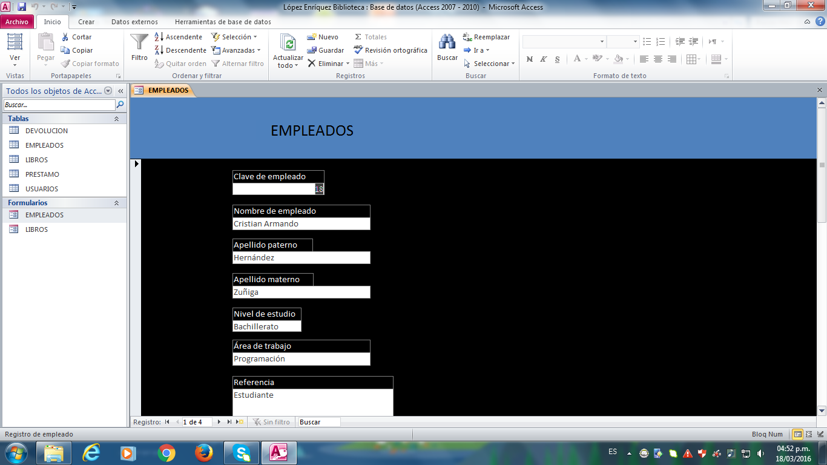
Task: Select Inicio ribbon tab
Action: click(53, 22)
